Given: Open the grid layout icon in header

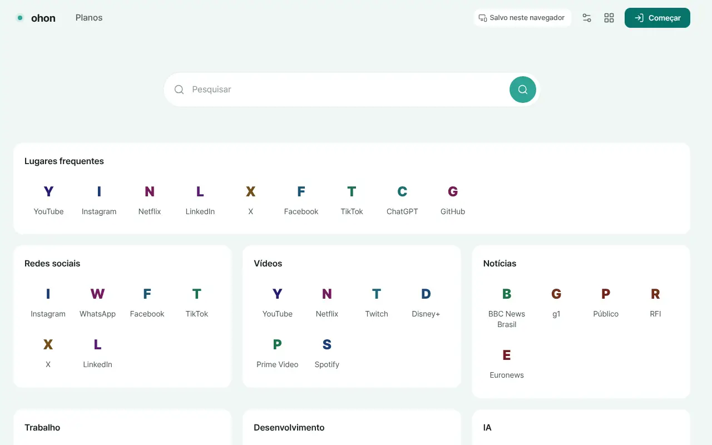Looking at the screenshot, I should click(x=609, y=18).
